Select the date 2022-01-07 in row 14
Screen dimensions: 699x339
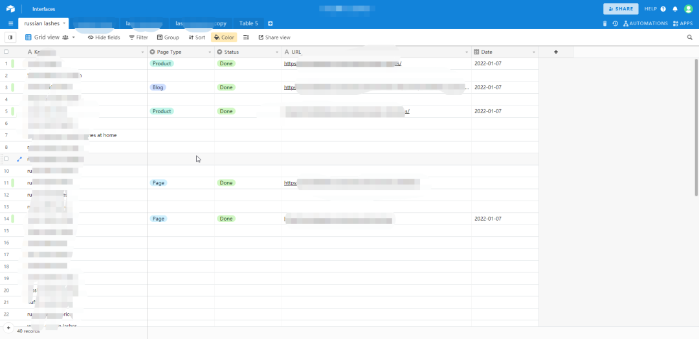click(488, 219)
